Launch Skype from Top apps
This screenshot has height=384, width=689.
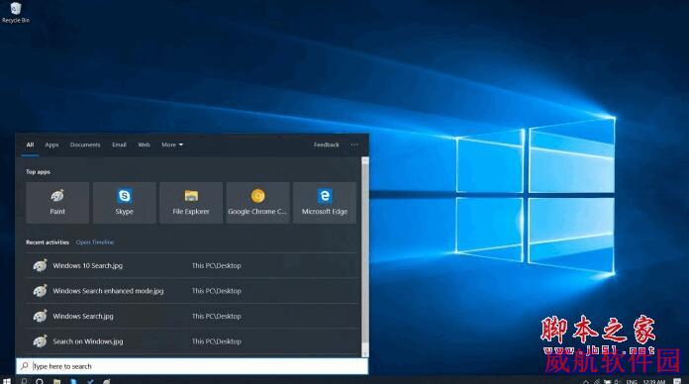[x=125, y=203]
